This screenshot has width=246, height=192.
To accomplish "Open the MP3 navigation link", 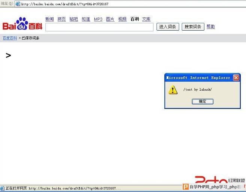I will [x=98, y=19].
